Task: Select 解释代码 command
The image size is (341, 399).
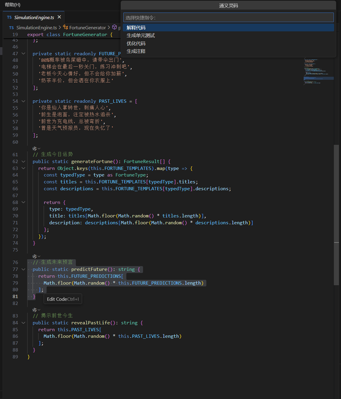Action: (228, 27)
